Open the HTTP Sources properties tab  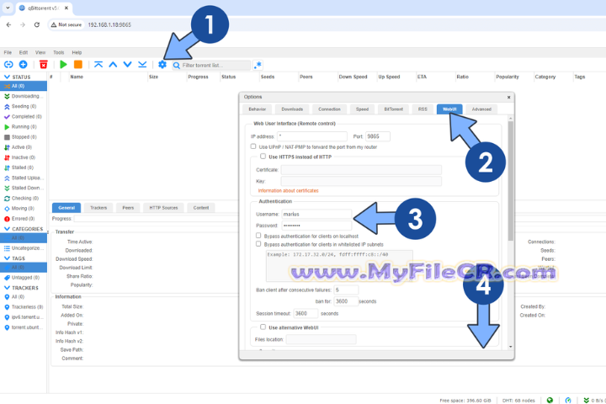163,208
